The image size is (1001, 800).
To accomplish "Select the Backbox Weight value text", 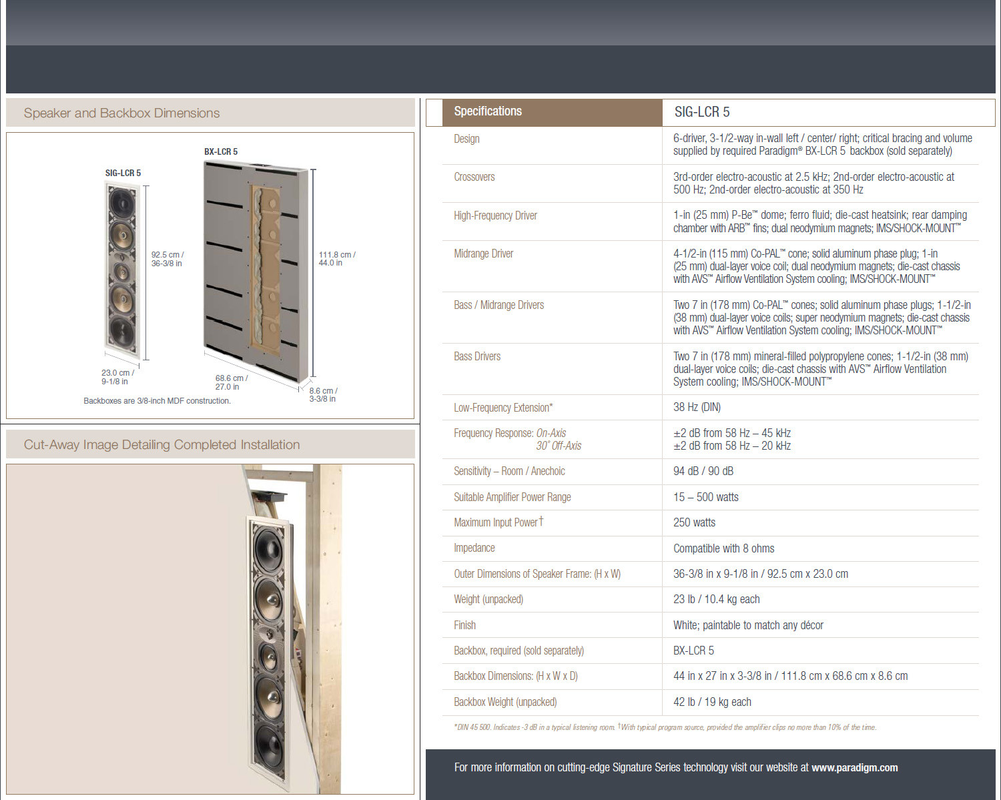I will click(712, 702).
